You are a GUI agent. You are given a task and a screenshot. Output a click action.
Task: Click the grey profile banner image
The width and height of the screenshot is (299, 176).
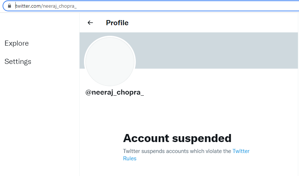point(215,50)
